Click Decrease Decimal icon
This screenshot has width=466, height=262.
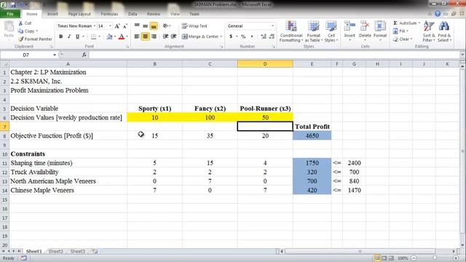(x=272, y=36)
